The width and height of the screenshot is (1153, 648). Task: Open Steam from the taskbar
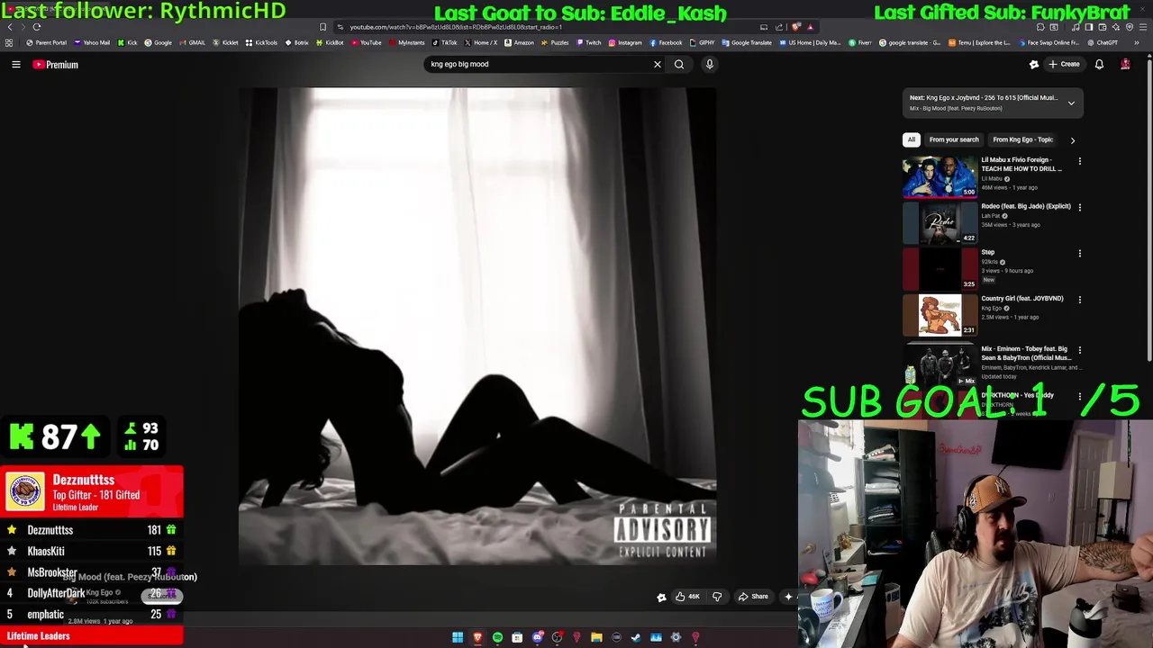point(636,638)
